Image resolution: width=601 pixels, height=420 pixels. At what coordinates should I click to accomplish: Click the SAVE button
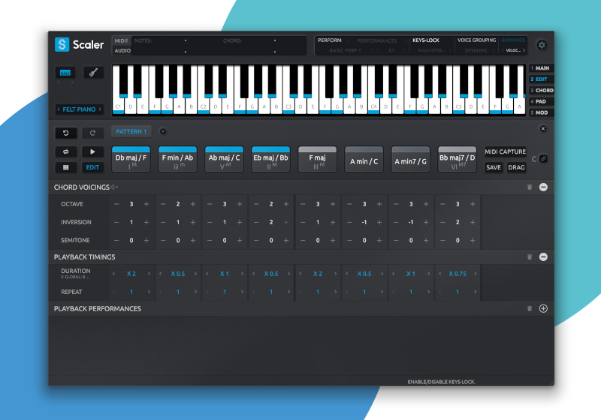point(494,167)
